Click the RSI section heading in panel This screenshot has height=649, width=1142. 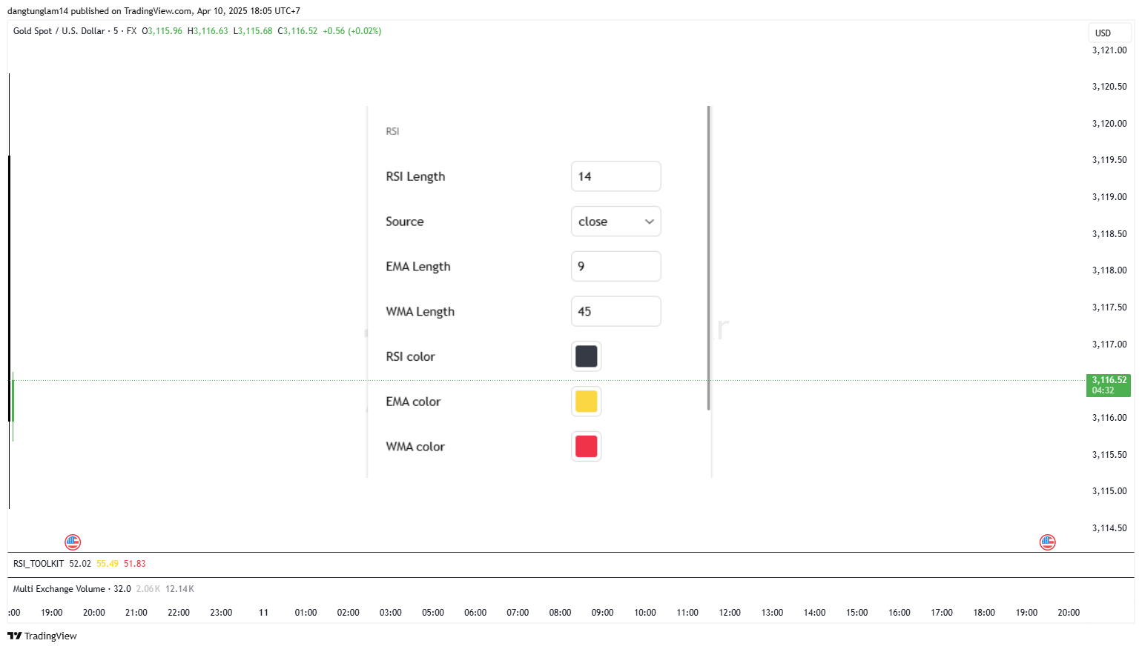(392, 131)
